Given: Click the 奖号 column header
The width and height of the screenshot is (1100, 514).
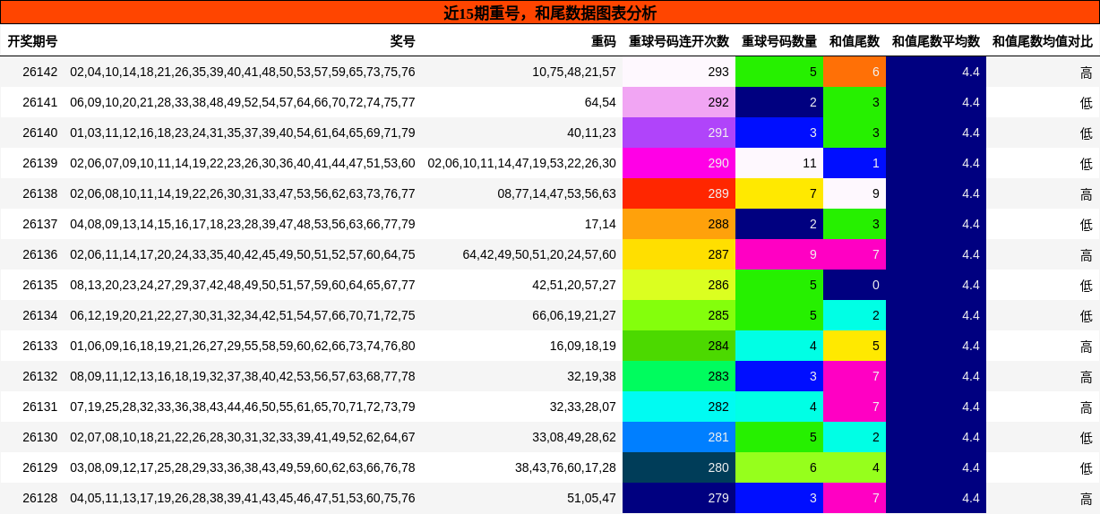Looking at the screenshot, I should coord(403,41).
